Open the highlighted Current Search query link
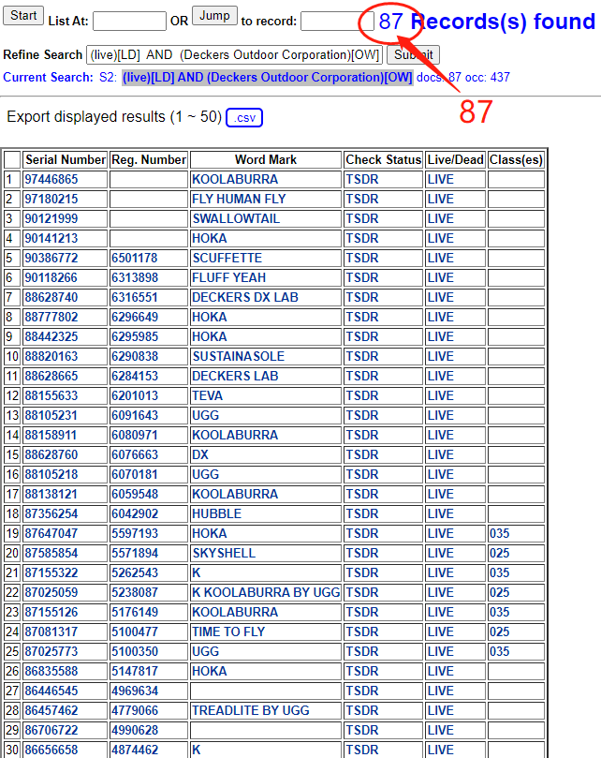 point(267,78)
